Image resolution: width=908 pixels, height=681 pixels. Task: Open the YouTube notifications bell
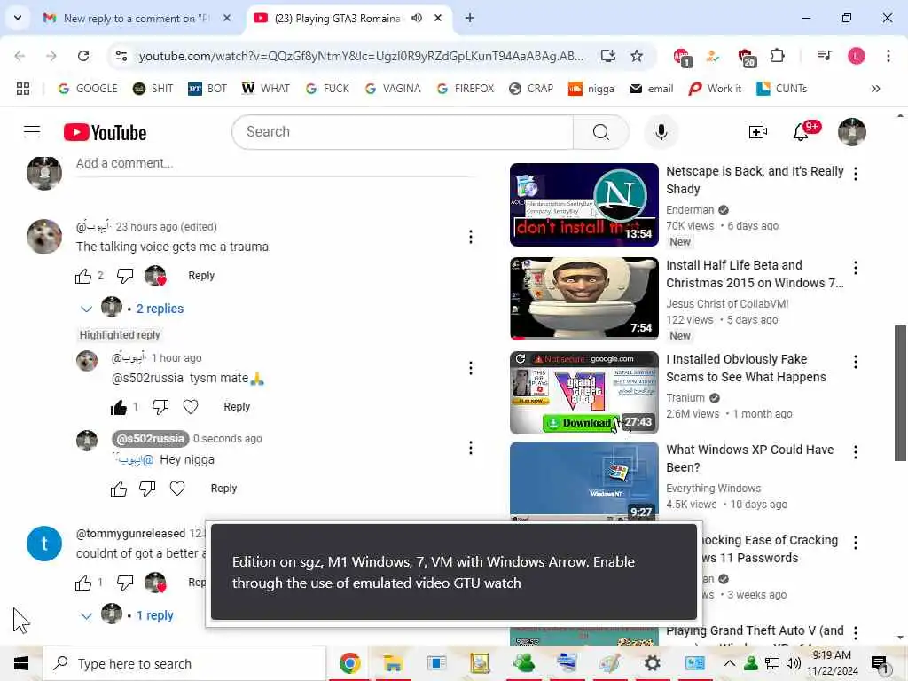click(801, 132)
